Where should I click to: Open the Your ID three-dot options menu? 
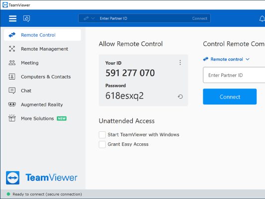point(180,63)
